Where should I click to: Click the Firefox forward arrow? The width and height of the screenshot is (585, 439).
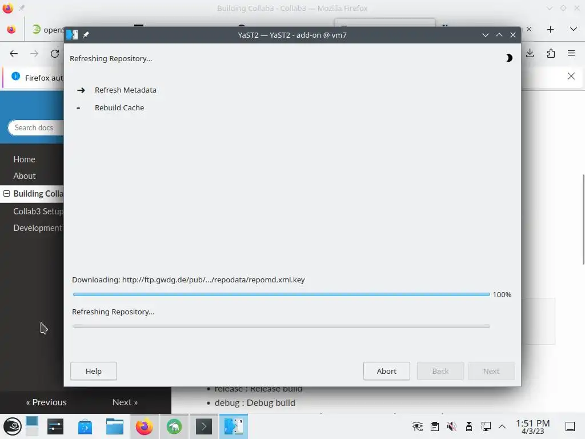tap(34, 53)
